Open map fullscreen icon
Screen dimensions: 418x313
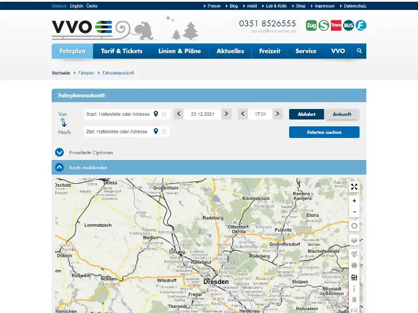coord(354,187)
